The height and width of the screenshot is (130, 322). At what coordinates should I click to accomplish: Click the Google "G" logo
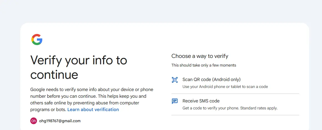point(37,40)
